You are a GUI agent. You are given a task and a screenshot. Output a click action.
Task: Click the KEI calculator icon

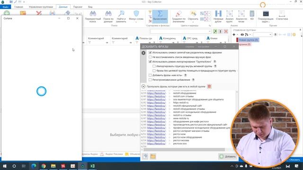tap(252, 14)
